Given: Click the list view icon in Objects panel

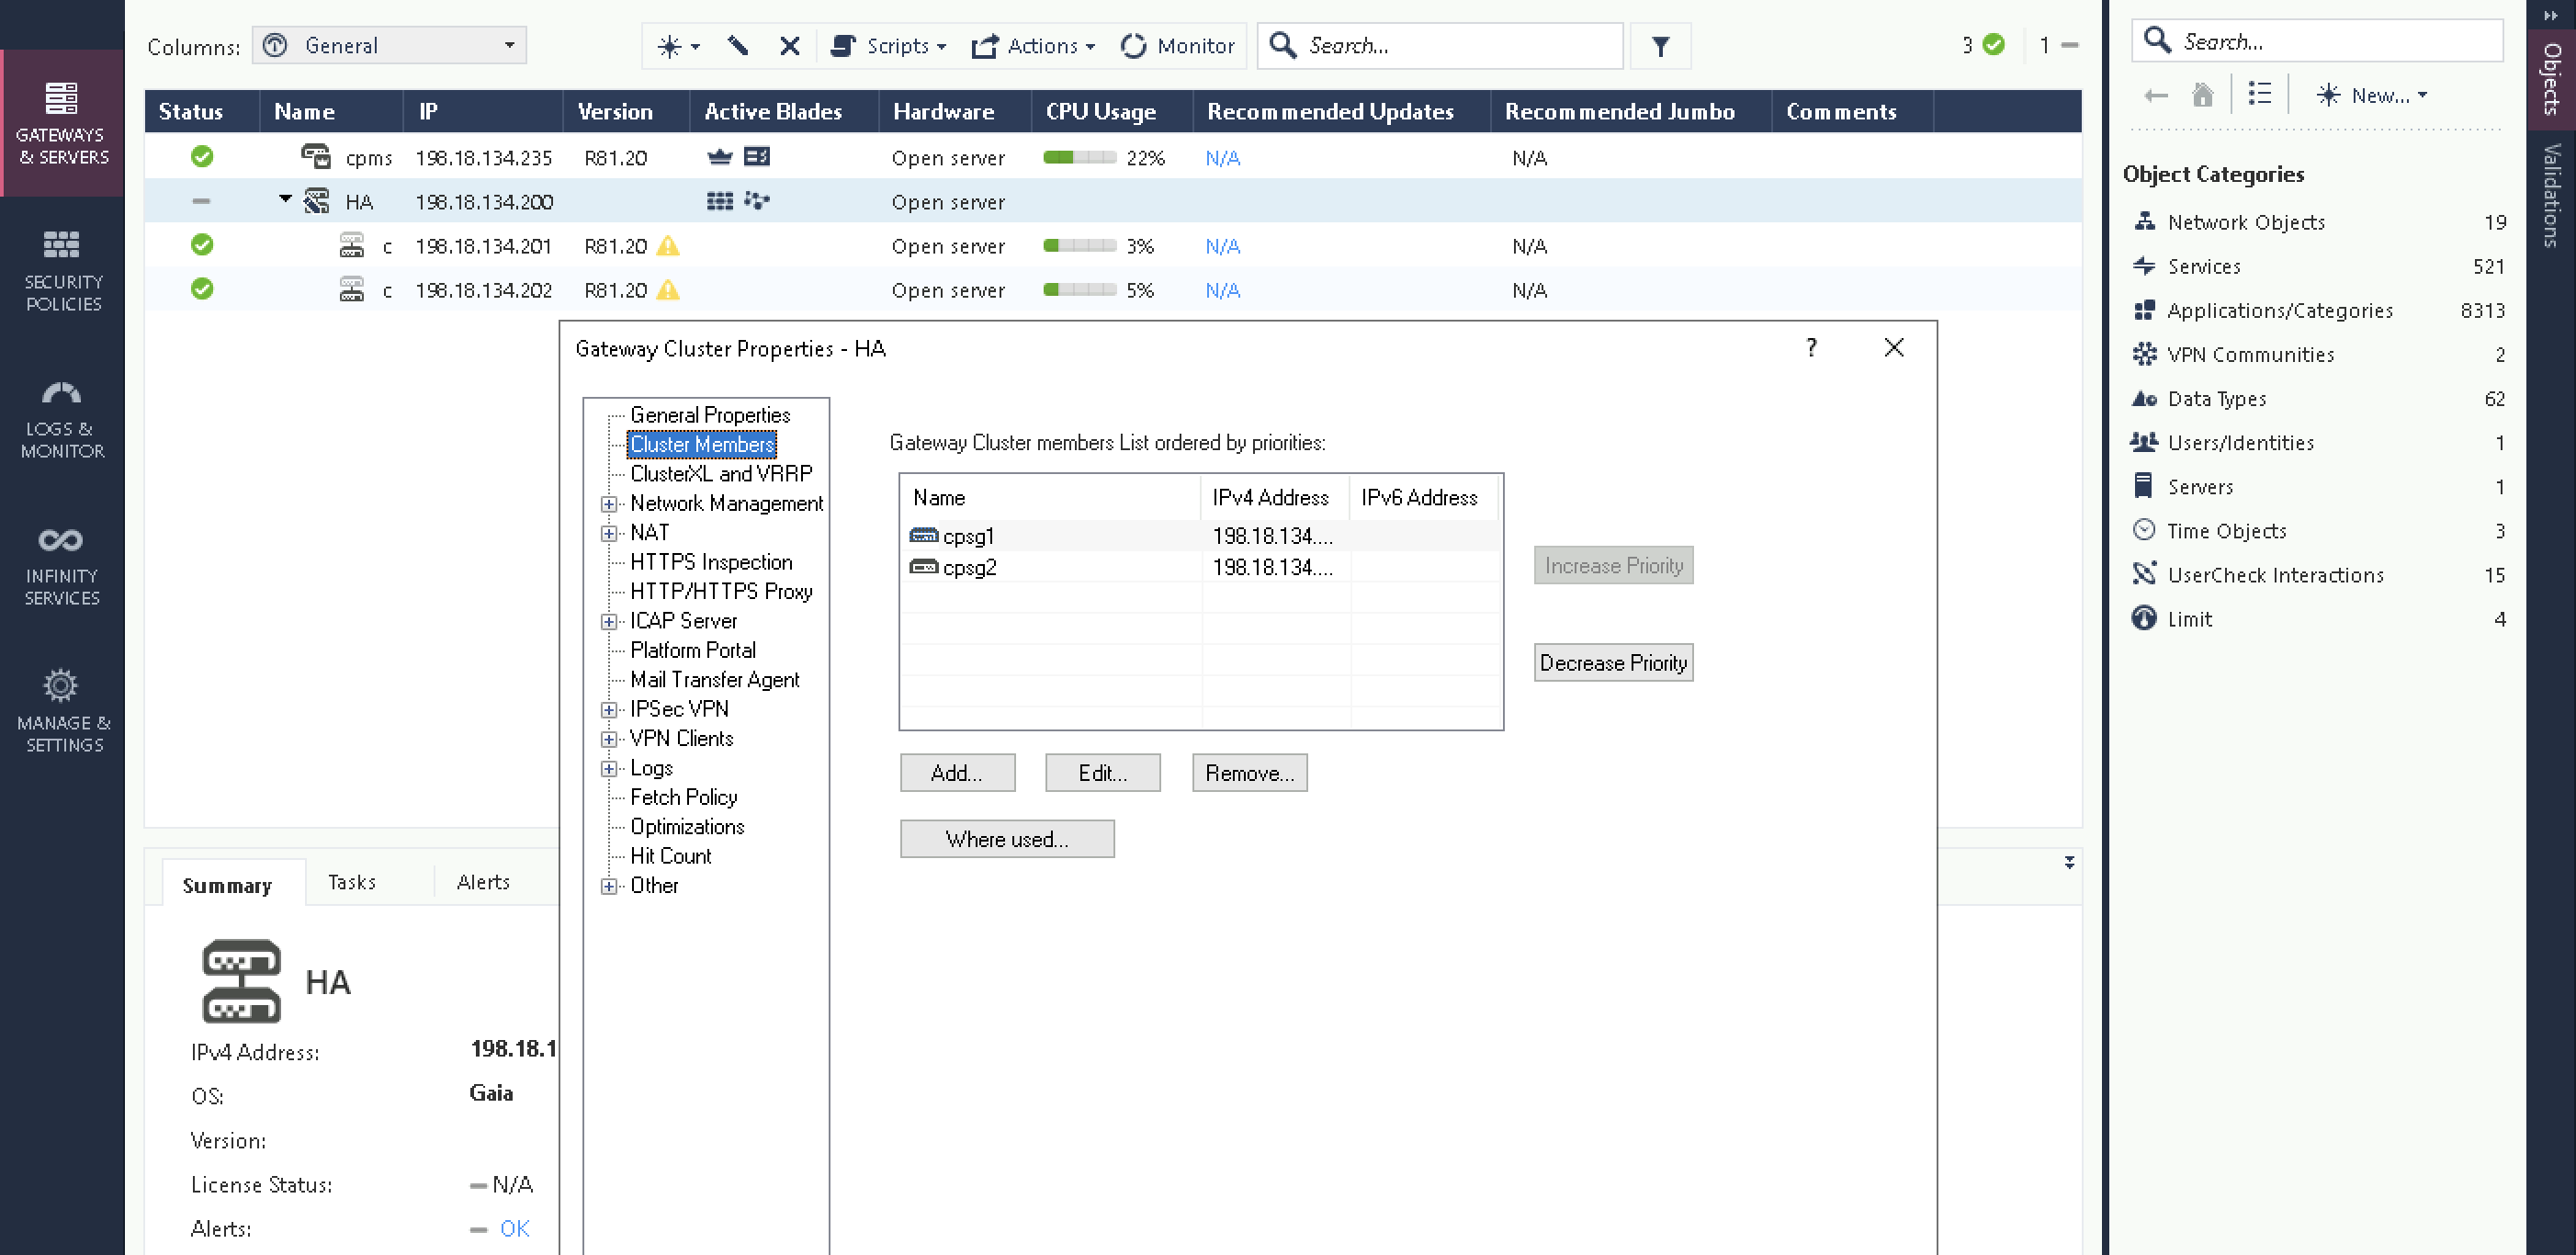Looking at the screenshot, I should pyautogui.click(x=2258, y=95).
